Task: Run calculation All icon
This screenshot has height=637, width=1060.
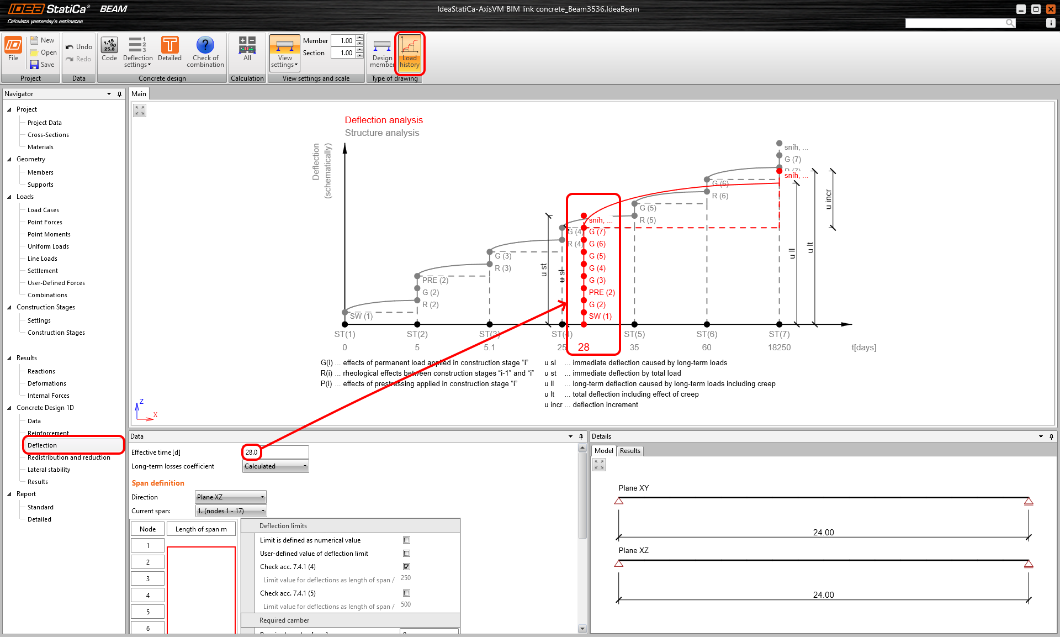Action: coord(247,46)
